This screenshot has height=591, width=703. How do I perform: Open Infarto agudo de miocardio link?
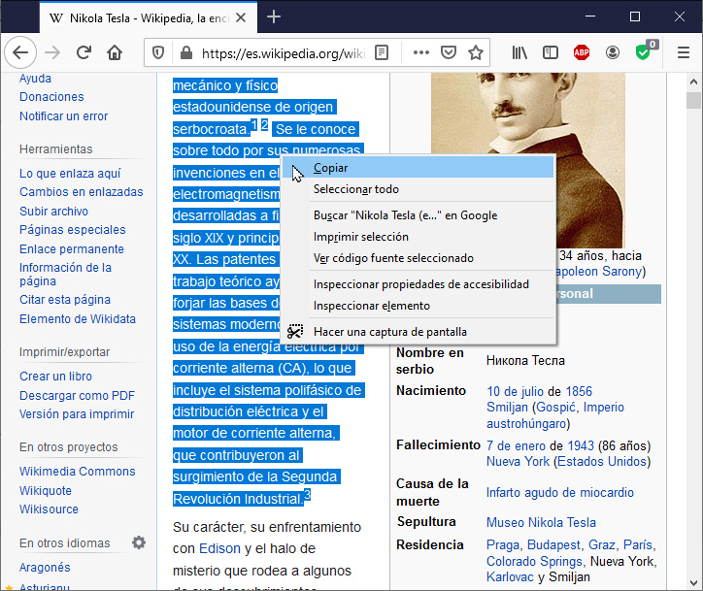pyautogui.click(x=560, y=492)
